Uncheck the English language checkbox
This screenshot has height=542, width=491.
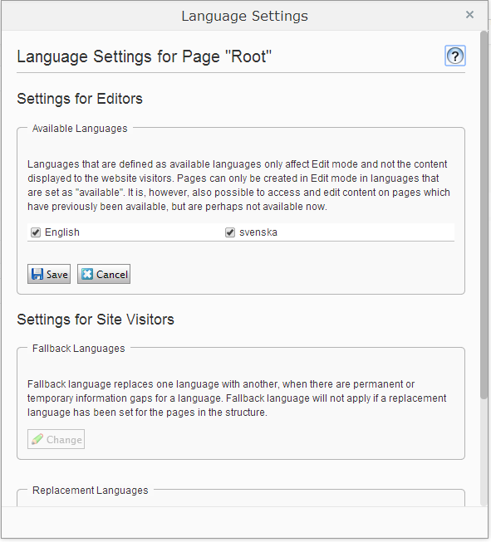click(x=36, y=232)
